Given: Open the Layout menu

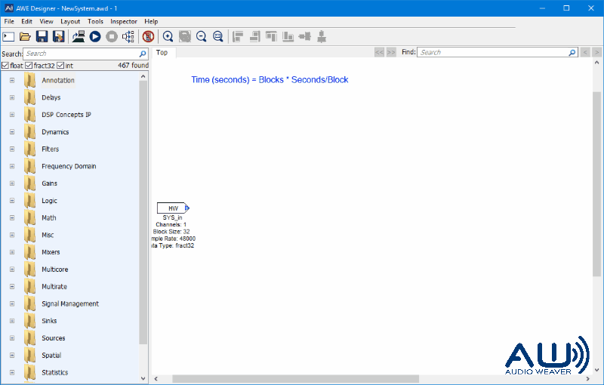Looking at the screenshot, I should click(70, 22).
